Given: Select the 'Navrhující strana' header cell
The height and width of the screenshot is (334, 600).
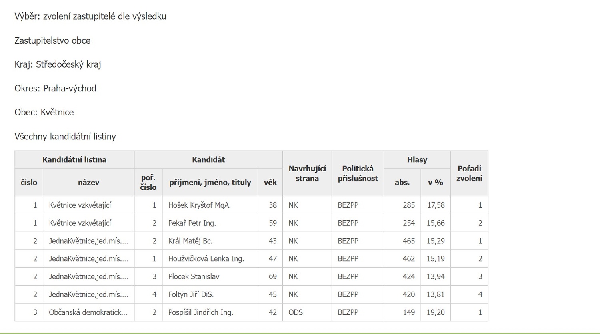Looking at the screenshot, I should pos(307,173).
